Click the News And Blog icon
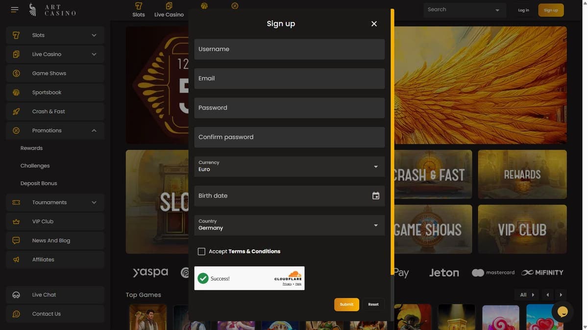This screenshot has width=588, height=330. click(x=16, y=241)
